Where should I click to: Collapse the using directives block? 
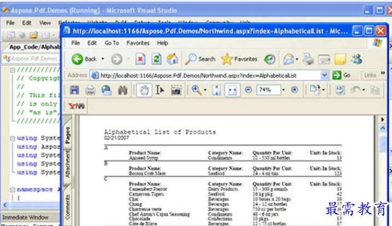tap(13, 138)
